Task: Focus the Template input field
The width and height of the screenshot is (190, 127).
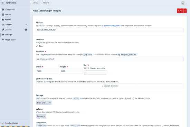Action: (110, 59)
